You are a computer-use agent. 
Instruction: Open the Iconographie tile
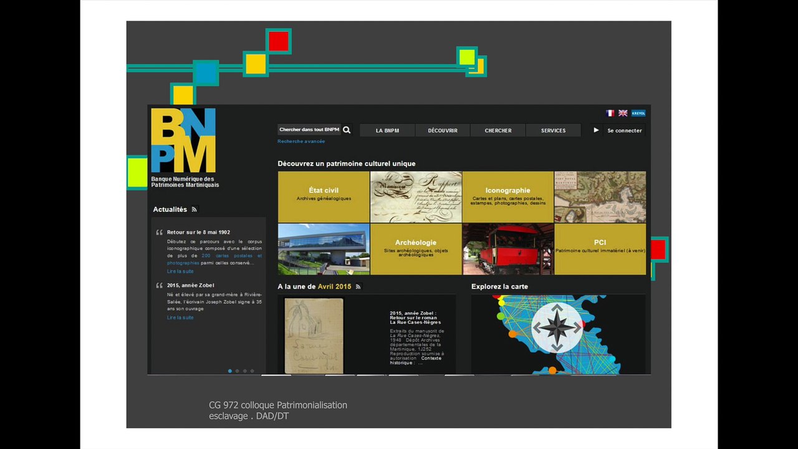point(508,197)
